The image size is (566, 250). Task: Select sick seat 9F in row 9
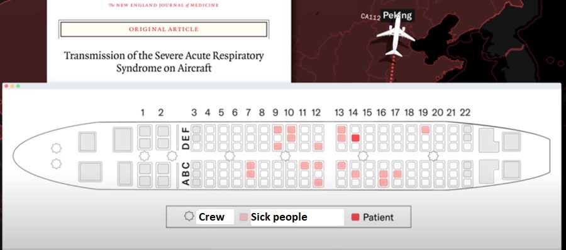coord(277,130)
